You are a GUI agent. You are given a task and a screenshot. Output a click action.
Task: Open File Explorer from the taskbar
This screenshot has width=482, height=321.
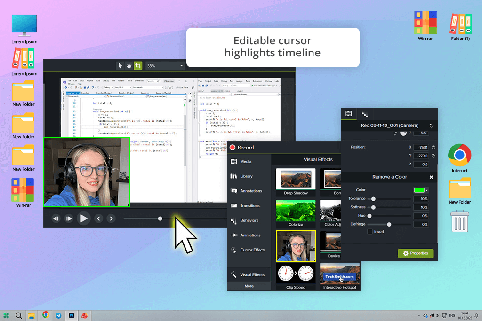[x=32, y=315]
